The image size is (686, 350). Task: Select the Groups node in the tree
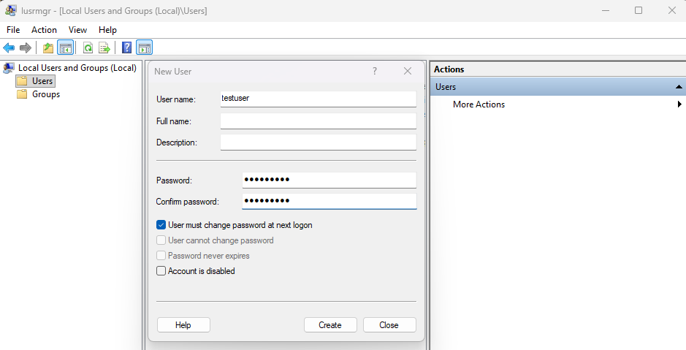tap(46, 94)
